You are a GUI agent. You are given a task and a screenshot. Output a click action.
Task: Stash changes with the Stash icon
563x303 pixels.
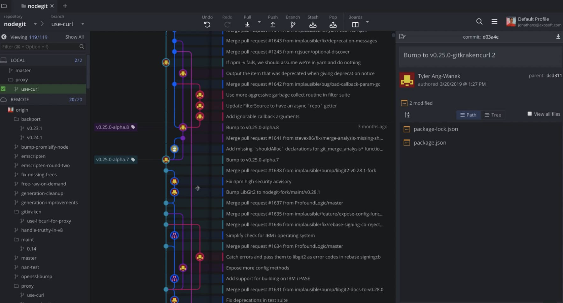click(313, 24)
